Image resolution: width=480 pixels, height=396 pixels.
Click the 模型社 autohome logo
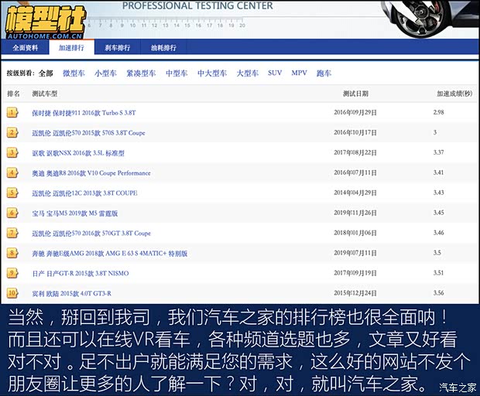45,22
